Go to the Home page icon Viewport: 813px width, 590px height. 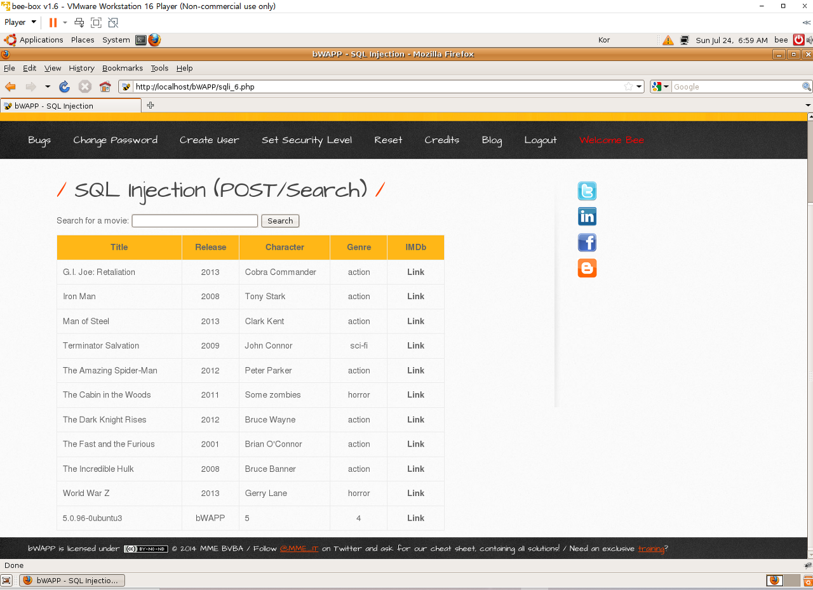click(105, 87)
